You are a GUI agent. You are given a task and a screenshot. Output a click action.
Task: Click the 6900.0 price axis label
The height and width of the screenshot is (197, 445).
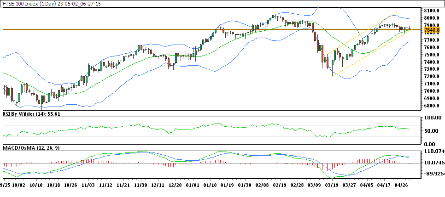[x=432, y=98]
